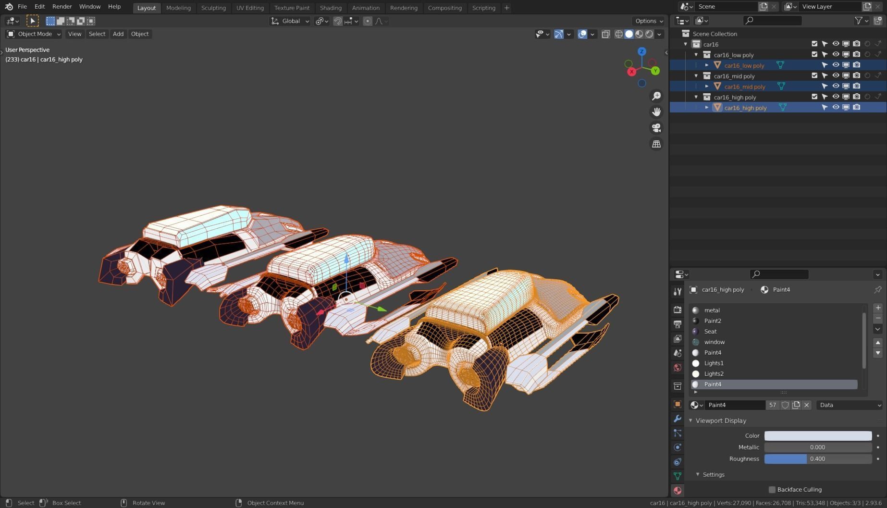Open outliner filter dropdown

[x=862, y=21]
